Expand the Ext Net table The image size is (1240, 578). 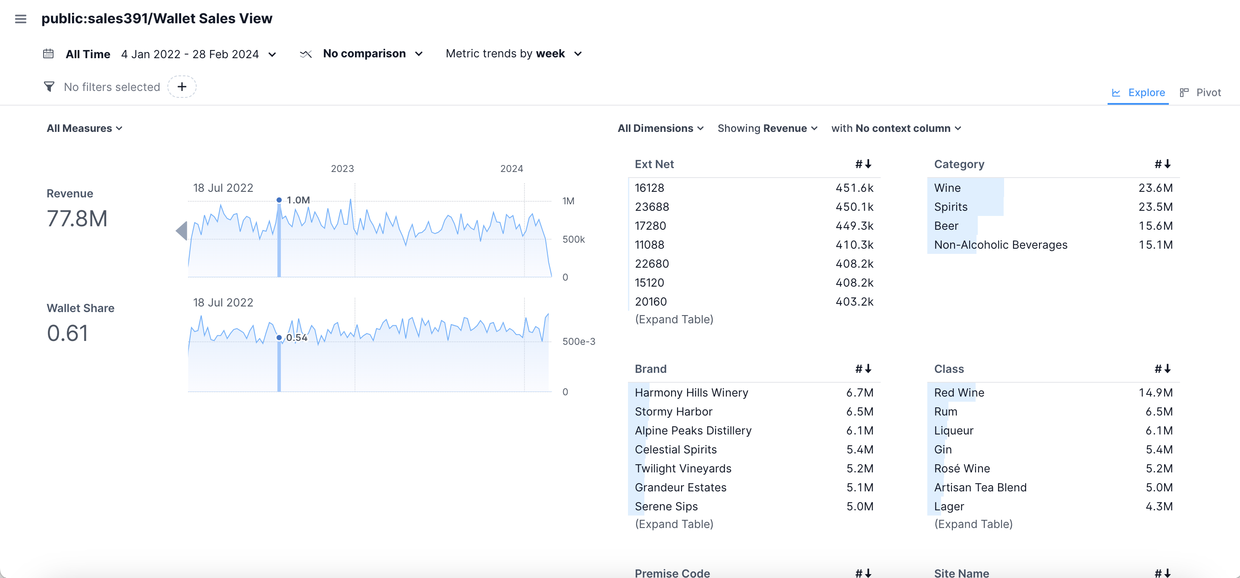pos(674,319)
